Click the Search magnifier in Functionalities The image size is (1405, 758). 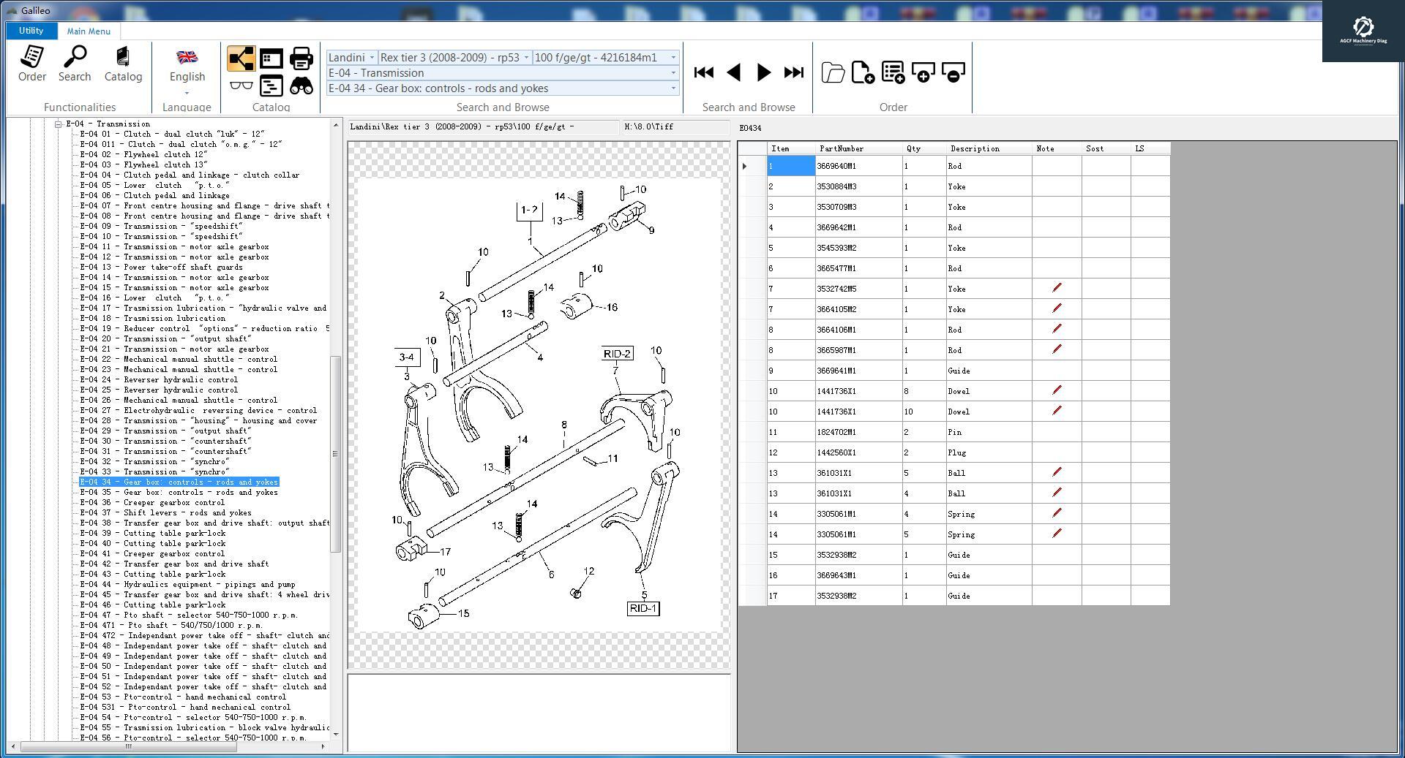point(75,64)
